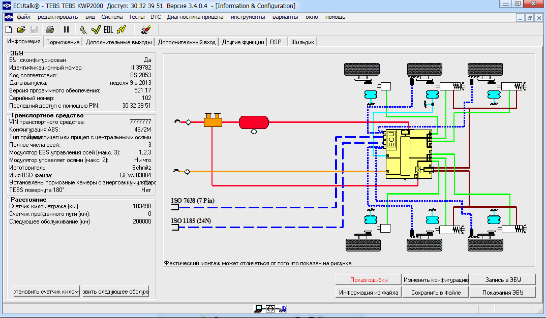Switch to the Шильдик tab

[x=303, y=42]
